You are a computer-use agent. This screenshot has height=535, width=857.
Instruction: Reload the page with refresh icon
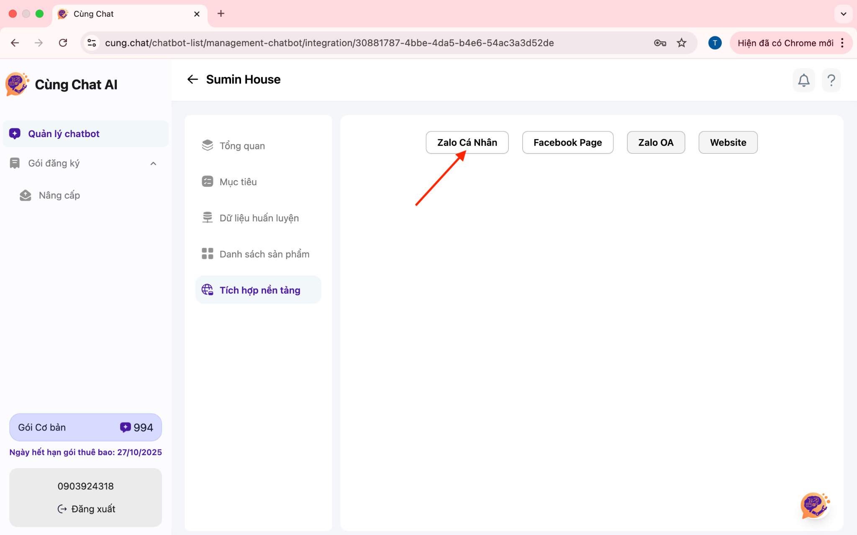click(63, 43)
